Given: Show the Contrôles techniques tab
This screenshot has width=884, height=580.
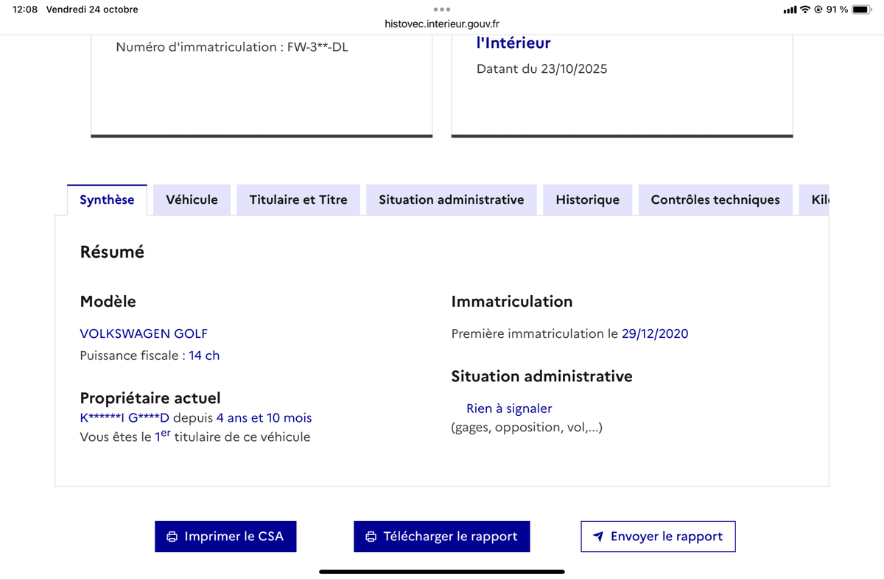Looking at the screenshot, I should click(715, 199).
